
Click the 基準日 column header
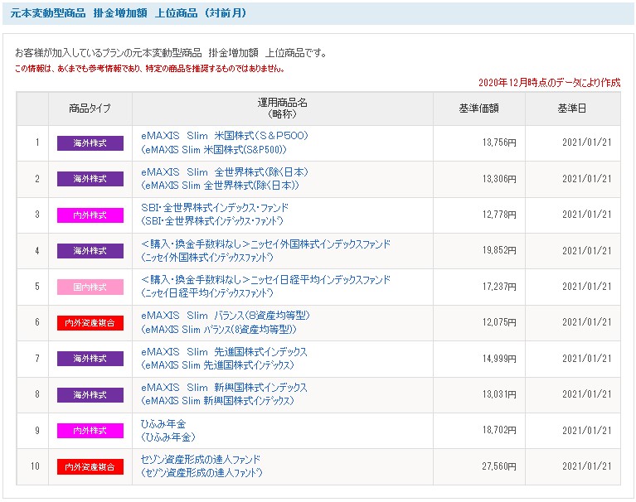coord(572,109)
